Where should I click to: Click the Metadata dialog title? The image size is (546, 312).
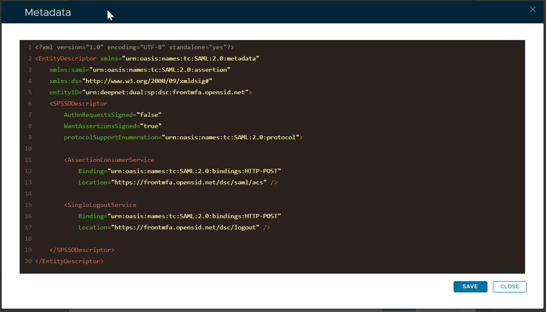48,13
